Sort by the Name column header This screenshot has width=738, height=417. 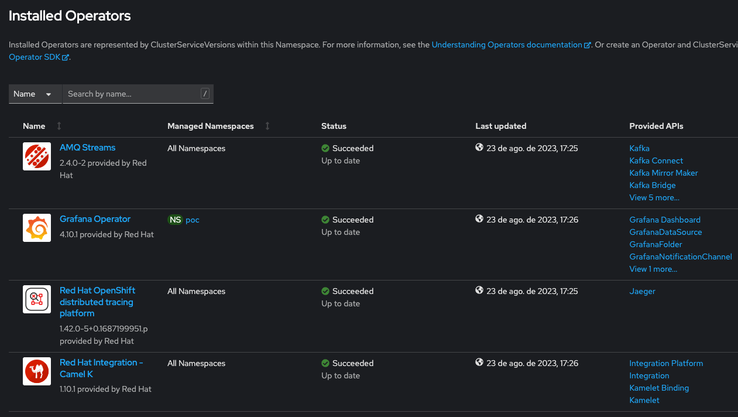34,126
